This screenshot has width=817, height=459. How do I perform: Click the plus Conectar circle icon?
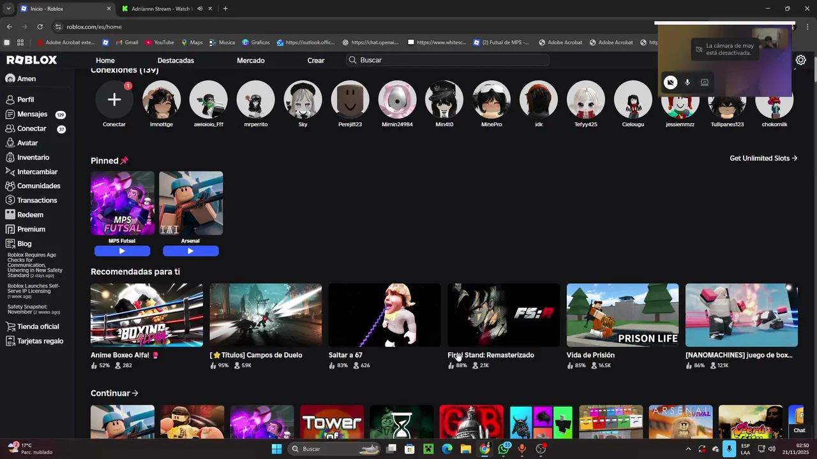[114, 99]
